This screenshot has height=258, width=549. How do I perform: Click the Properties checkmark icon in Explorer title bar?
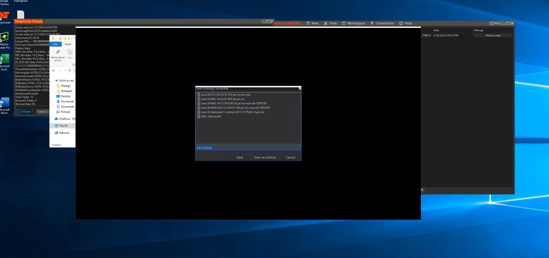(60, 38)
